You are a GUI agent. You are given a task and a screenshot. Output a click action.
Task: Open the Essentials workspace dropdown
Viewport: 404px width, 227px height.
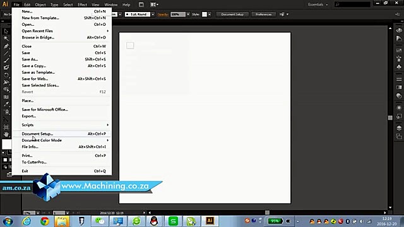click(x=318, y=4)
